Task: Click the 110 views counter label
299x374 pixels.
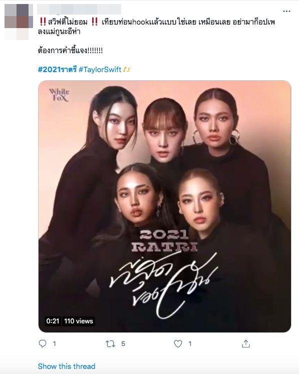Action: 79,321
